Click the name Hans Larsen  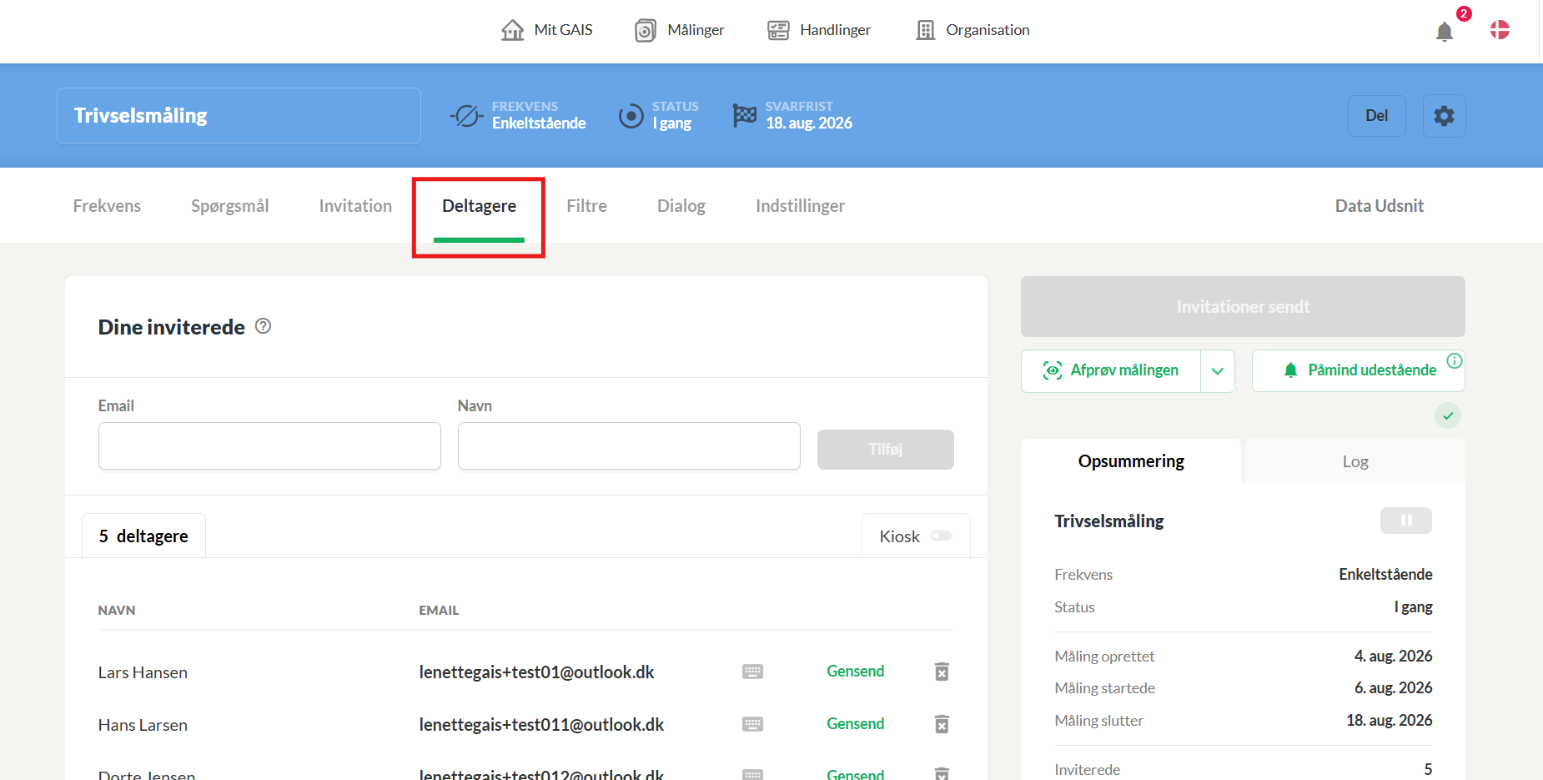(x=143, y=725)
